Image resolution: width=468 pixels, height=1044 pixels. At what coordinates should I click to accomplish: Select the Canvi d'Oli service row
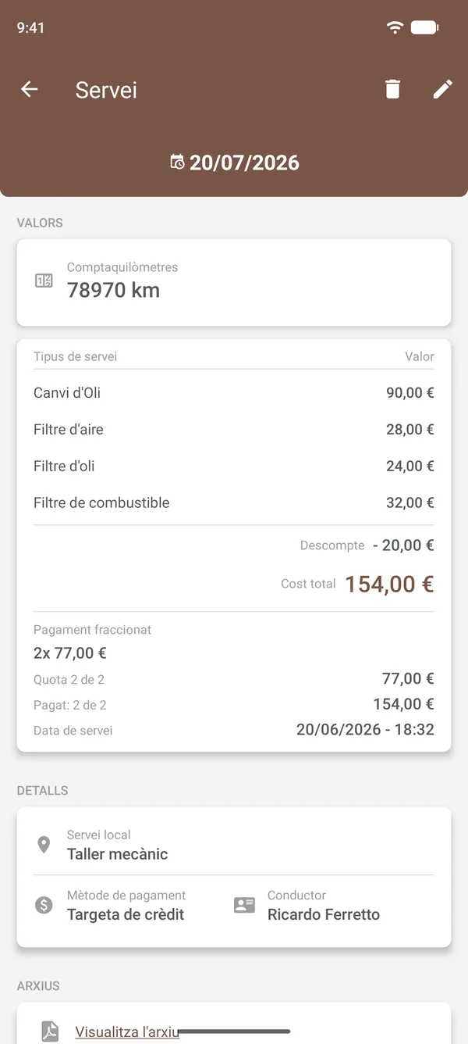pos(234,392)
